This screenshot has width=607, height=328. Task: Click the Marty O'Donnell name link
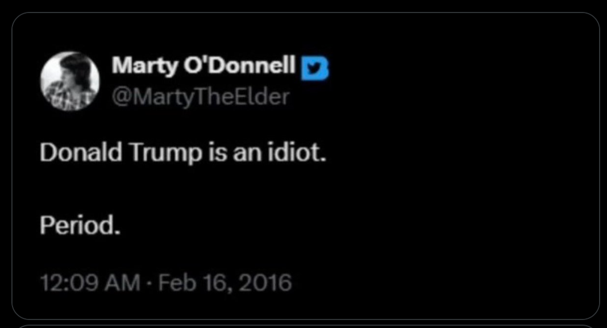tap(203, 66)
